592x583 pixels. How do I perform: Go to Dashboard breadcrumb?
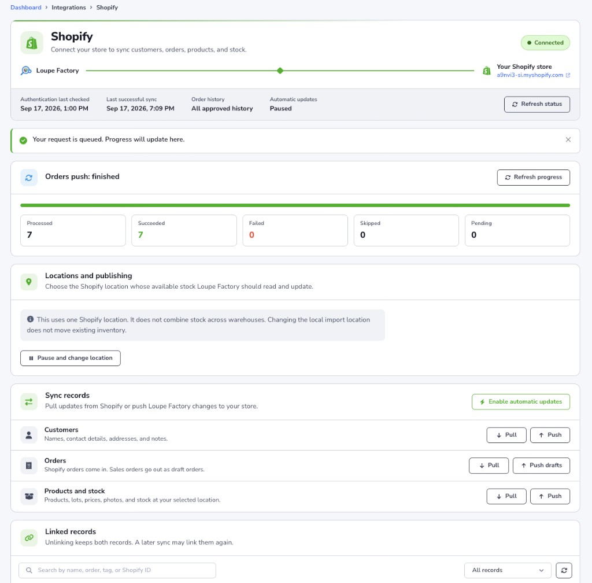click(25, 8)
